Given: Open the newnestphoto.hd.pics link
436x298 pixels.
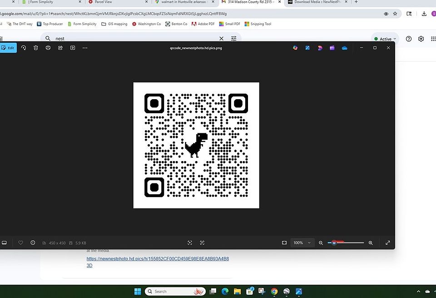Looking at the screenshot, I should pyautogui.click(x=157, y=259).
